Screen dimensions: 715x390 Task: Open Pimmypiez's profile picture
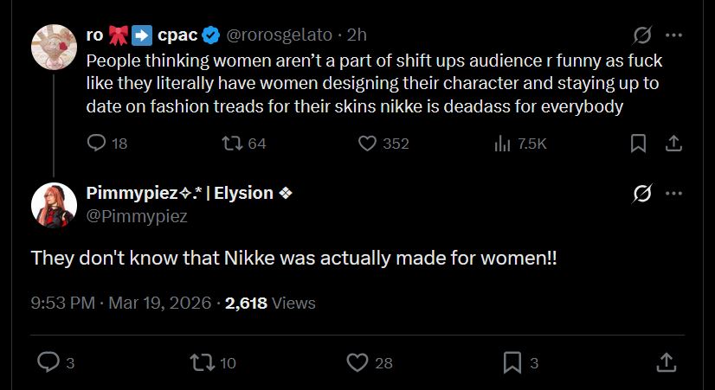(x=53, y=204)
